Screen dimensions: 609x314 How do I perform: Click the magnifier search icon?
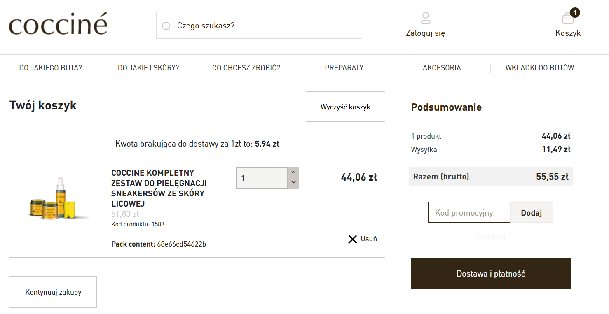pyautogui.click(x=166, y=26)
